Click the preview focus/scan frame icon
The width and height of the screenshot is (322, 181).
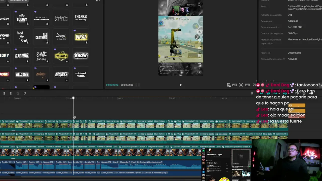pyautogui.click(x=241, y=85)
